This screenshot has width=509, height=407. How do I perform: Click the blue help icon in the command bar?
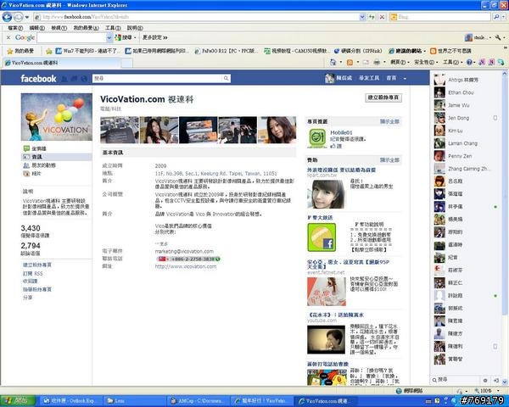[x=469, y=62]
